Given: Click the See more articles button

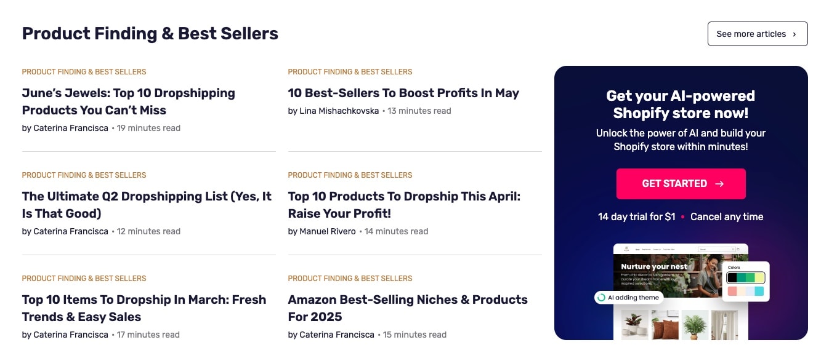Looking at the screenshot, I should coord(758,34).
